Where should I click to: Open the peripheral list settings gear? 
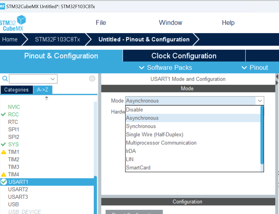(x=92, y=78)
